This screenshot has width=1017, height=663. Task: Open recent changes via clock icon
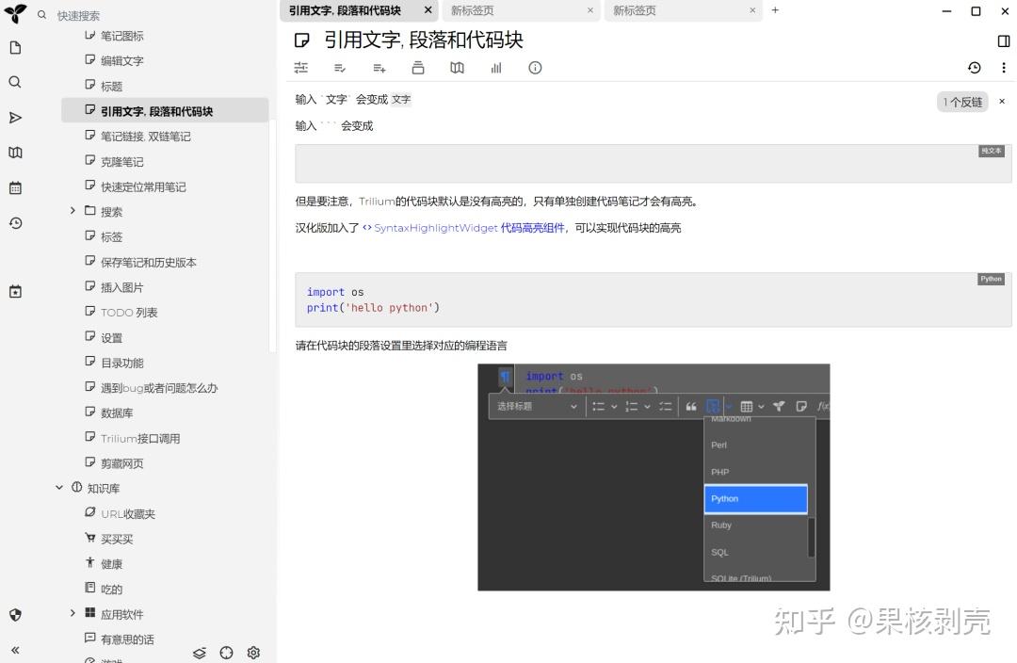pyautogui.click(x=13, y=223)
